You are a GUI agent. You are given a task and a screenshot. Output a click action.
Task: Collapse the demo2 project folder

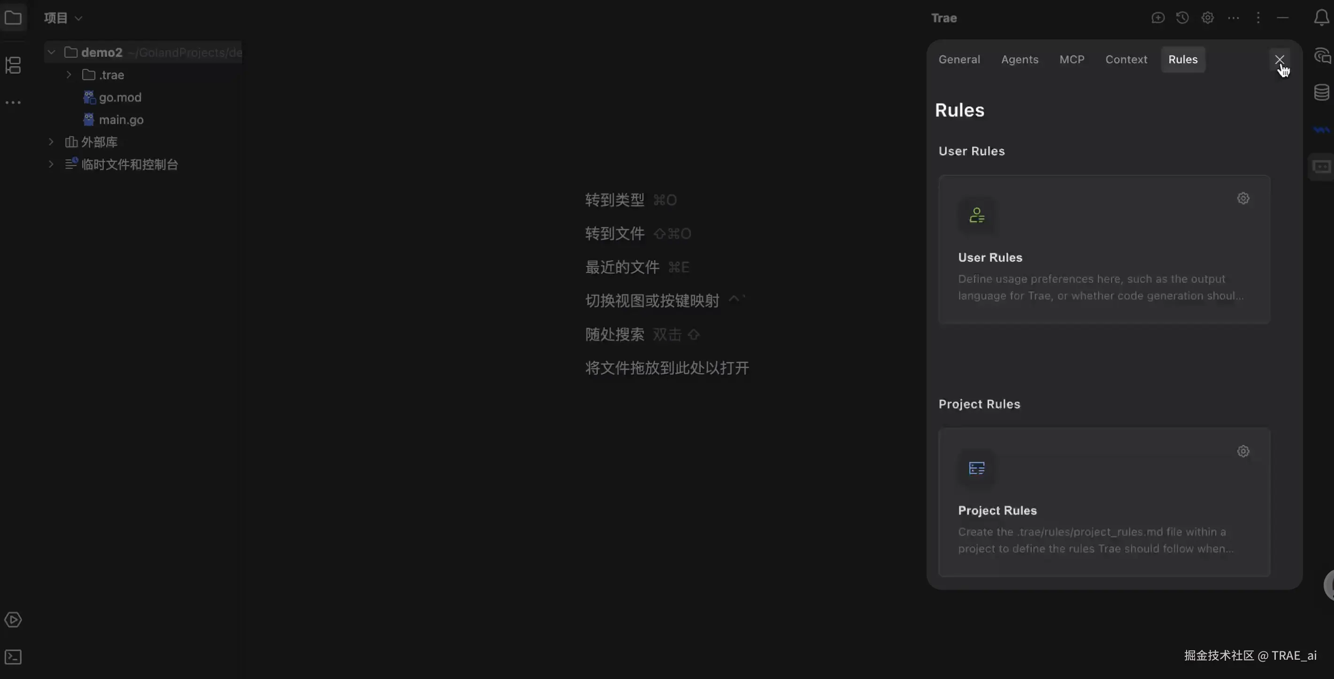tap(51, 52)
